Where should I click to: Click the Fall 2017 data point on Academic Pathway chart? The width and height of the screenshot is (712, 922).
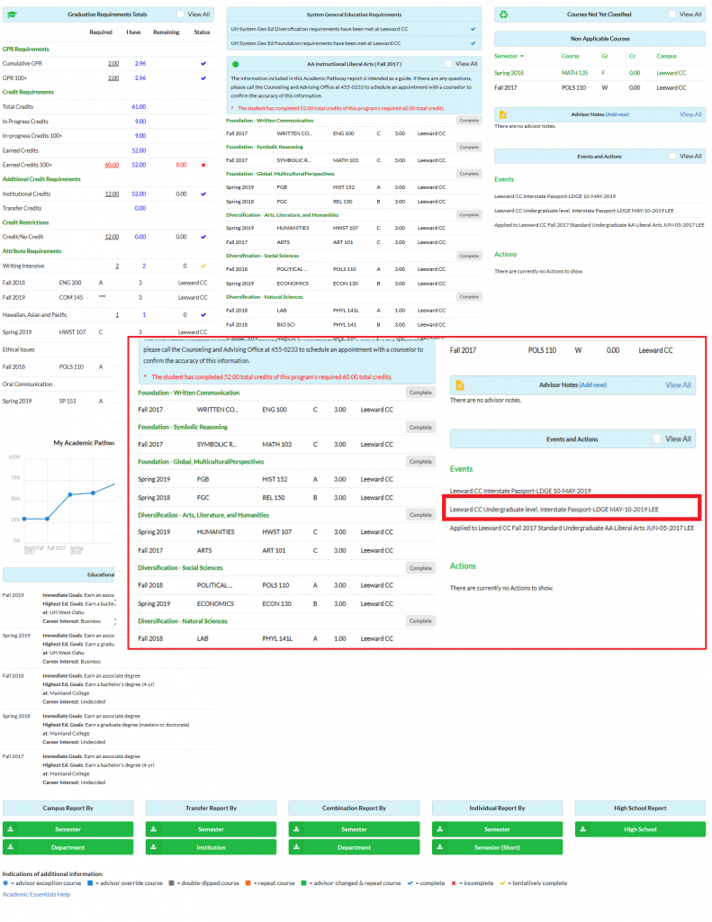49,519
